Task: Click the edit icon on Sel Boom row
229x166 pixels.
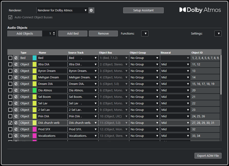Action: pyautogui.click(x=16, y=97)
